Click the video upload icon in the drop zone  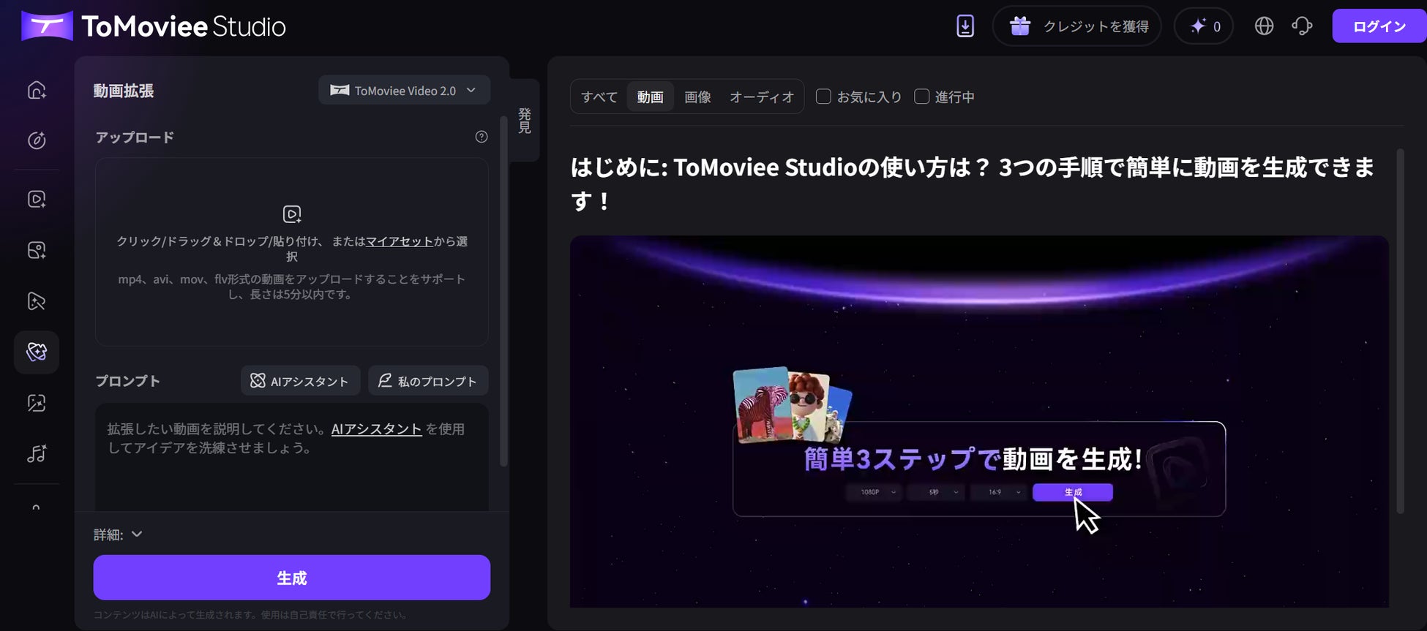(292, 214)
